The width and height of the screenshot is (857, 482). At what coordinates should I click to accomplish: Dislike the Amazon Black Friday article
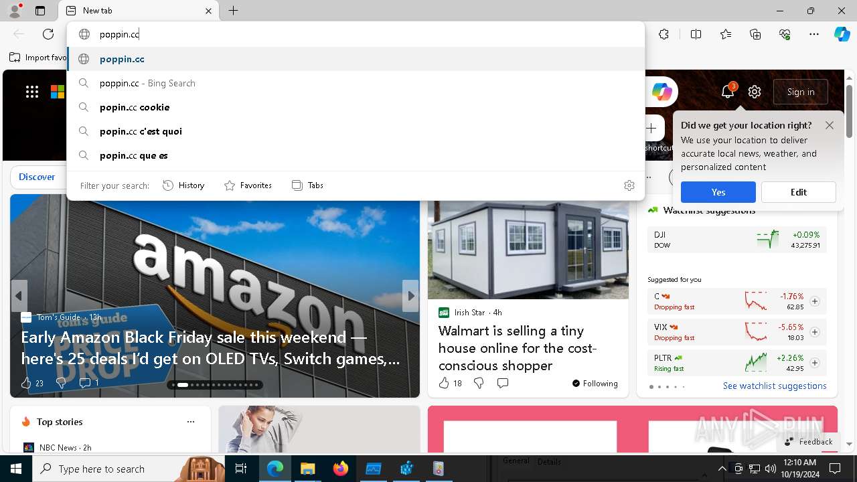[61, 383]
